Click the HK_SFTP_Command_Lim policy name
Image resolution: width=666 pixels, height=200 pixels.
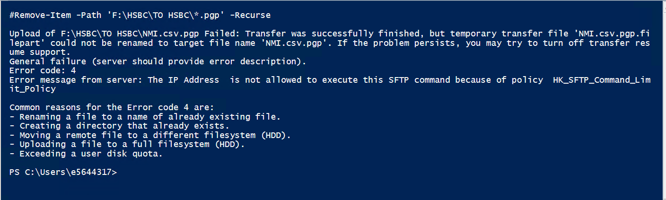[601, 80]
